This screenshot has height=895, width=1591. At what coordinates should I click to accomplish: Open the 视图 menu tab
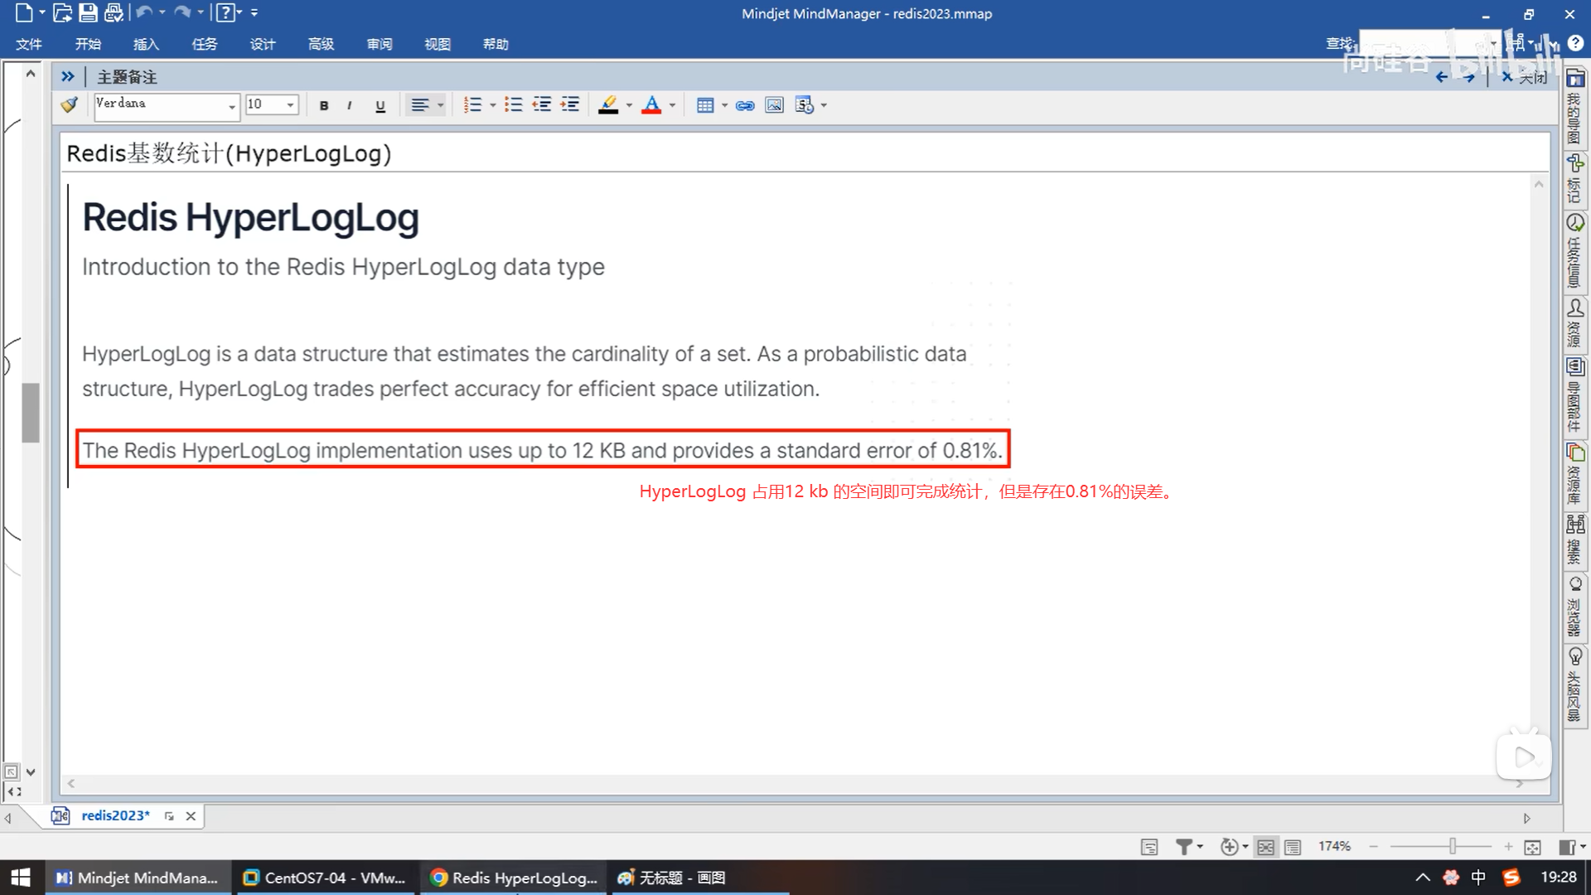pyautogui.click(x=437, y=44)
